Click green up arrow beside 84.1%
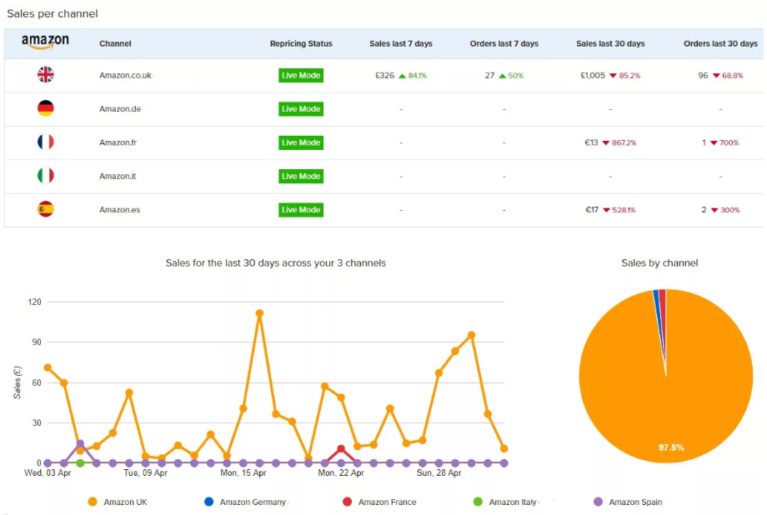Viewport: 767px width, 515px height. tap(402, 76)
